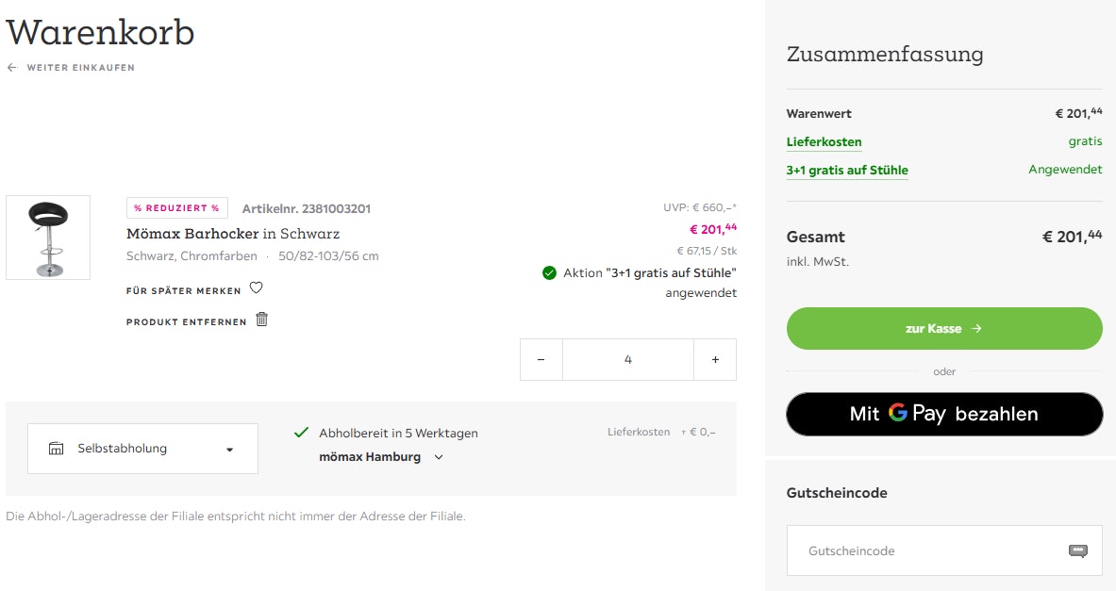Click the arrow icon inside zur Kasse button
Screen dimensions: 1116x591
979,328
